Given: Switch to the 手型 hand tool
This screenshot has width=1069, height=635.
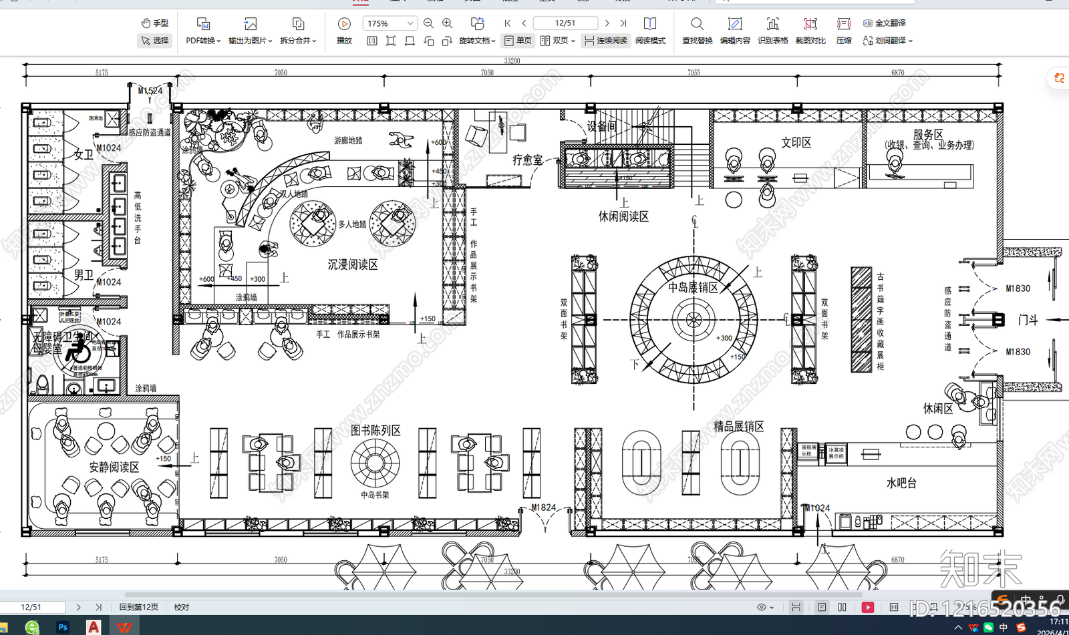Looking at the screenshot, I should (155, 23).
